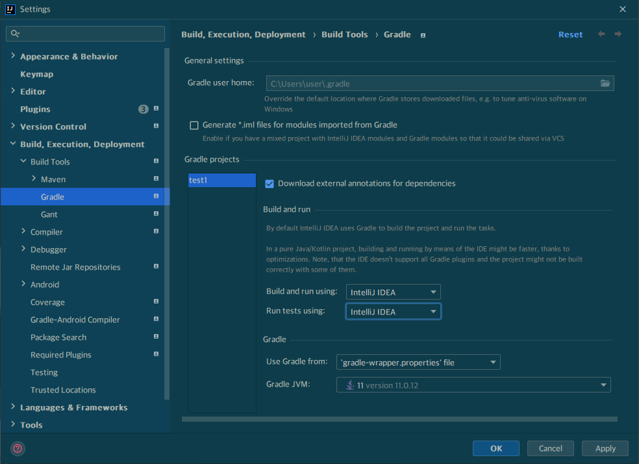This screenshot has width=639, height=464.
Task: Select Testing settings page
Action: 44,372
